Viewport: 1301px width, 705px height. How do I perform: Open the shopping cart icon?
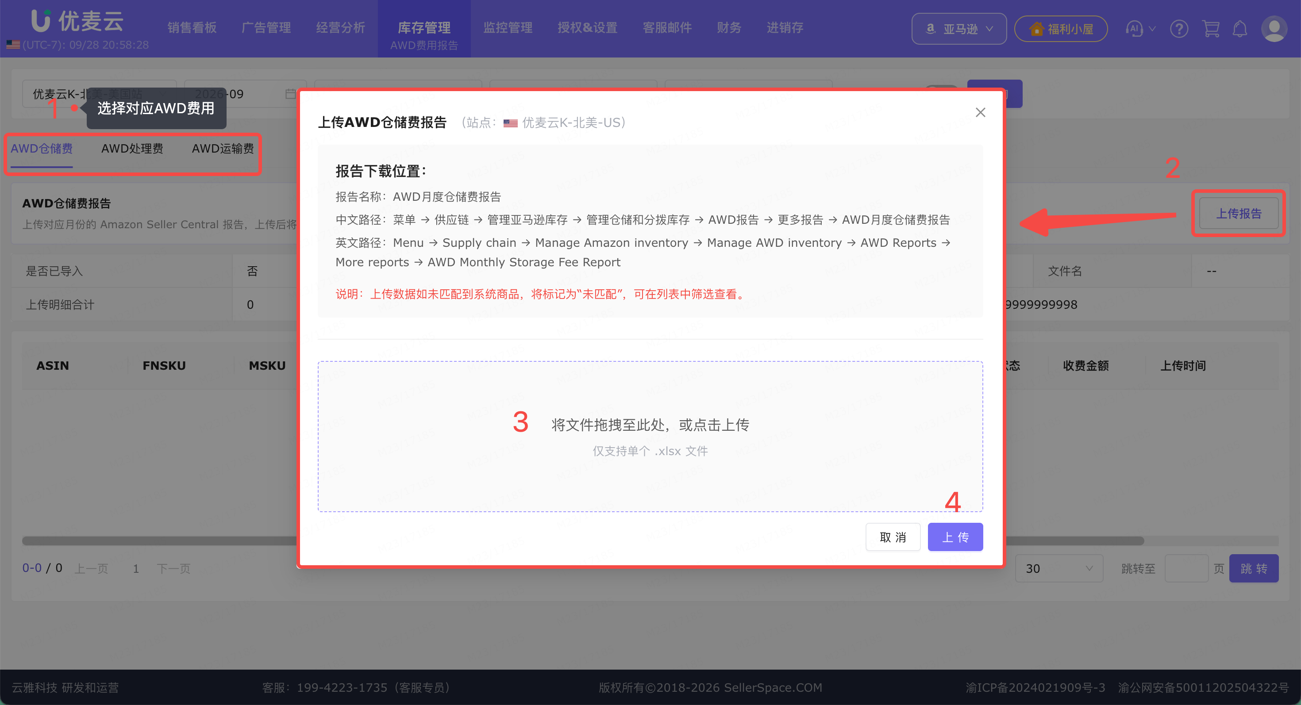1210,29
